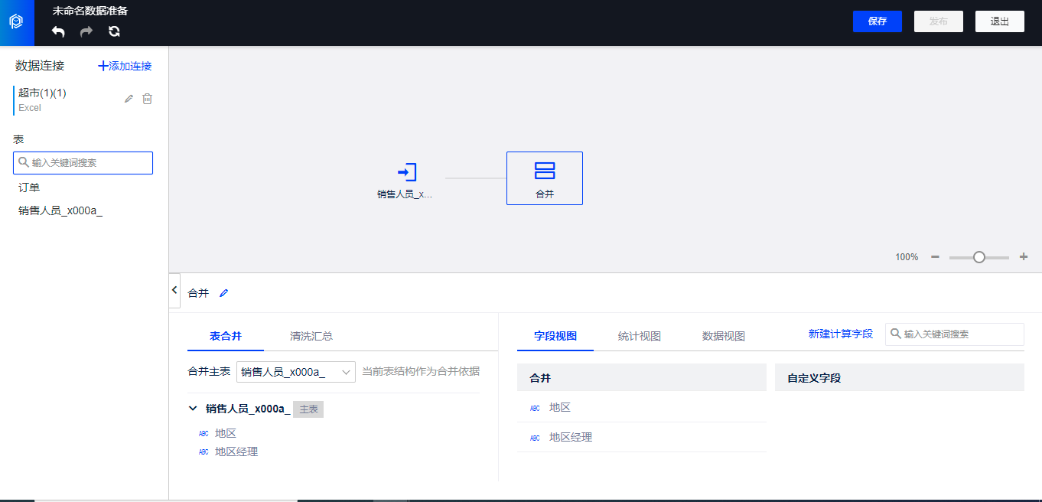Adjust the canvas zoom slider handle
1042x502 pixels.
[979, 257]
